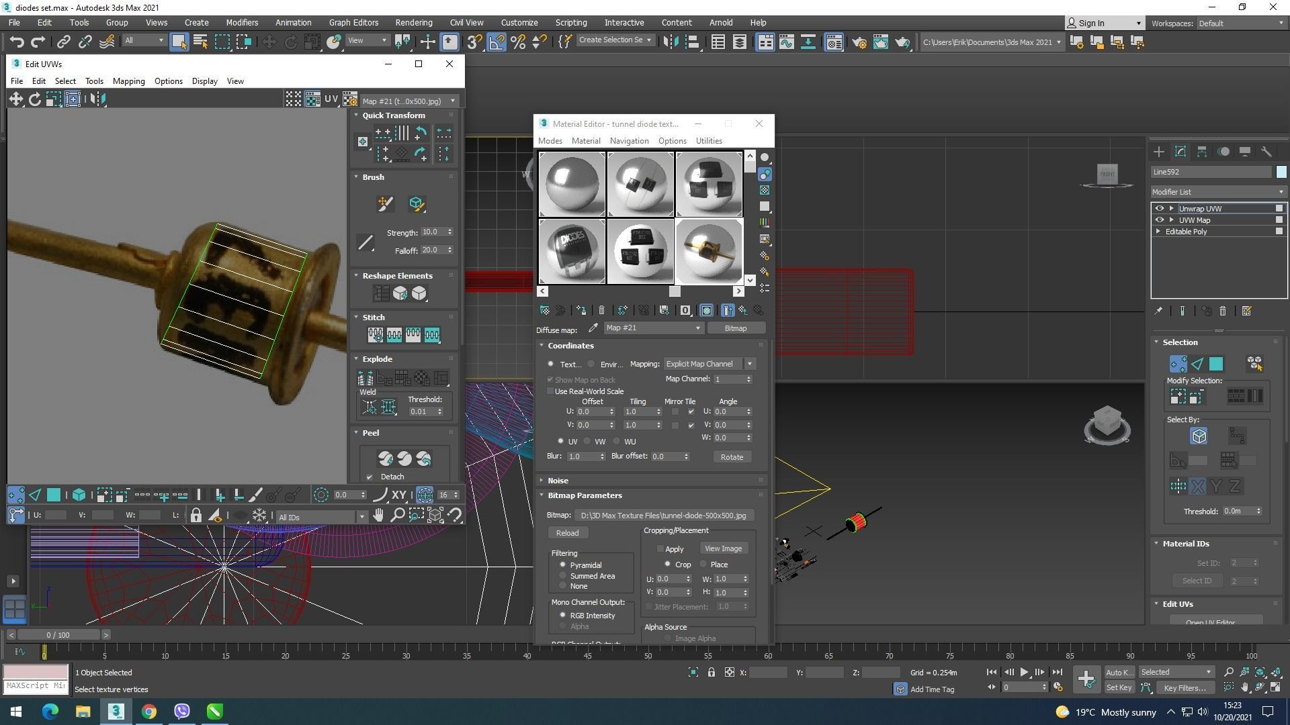Viewport: 1290px width, 725px height.
Task: Select Summed Area filtering option
Action: 563,576
